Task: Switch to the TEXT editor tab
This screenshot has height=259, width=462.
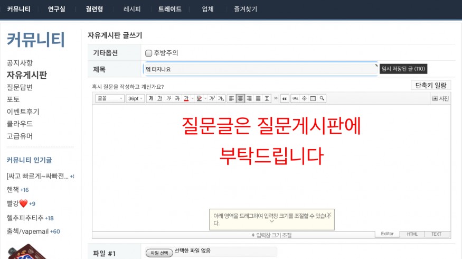Action: pyautogui.click(x=436, y=234)
